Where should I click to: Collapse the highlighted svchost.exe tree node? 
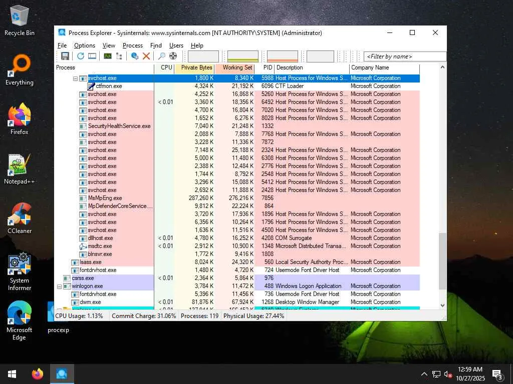75,78
